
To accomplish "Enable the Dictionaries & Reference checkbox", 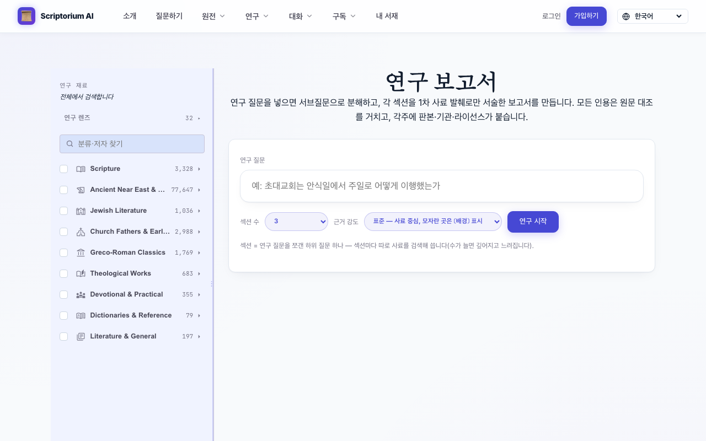I will coord(64,315).
